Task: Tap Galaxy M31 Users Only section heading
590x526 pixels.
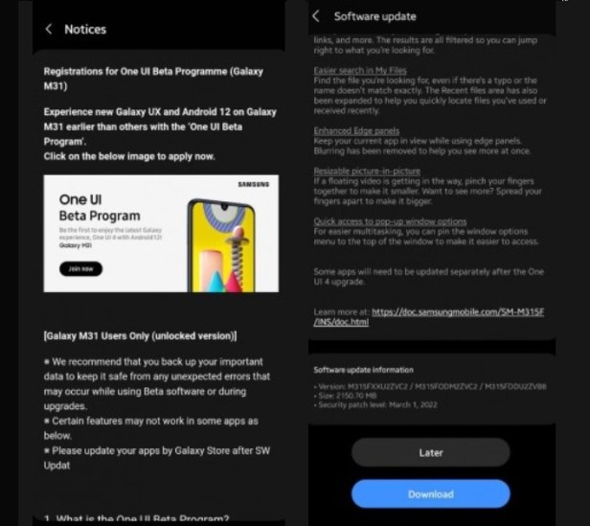Action: click(x=141, y=336)
